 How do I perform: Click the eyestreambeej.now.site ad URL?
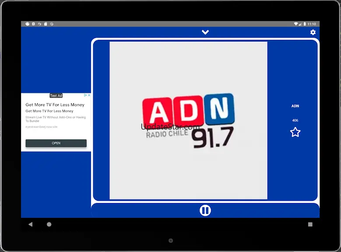[41, 127]
